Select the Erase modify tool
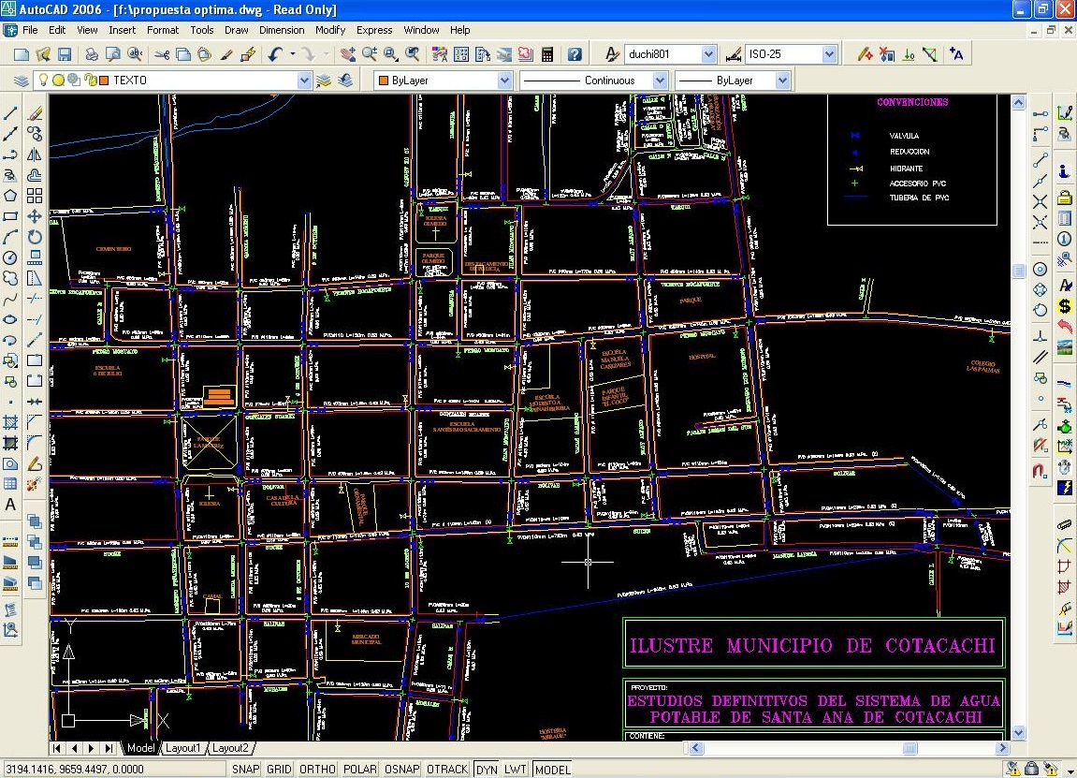The image size is (1077, 778). 35,113
